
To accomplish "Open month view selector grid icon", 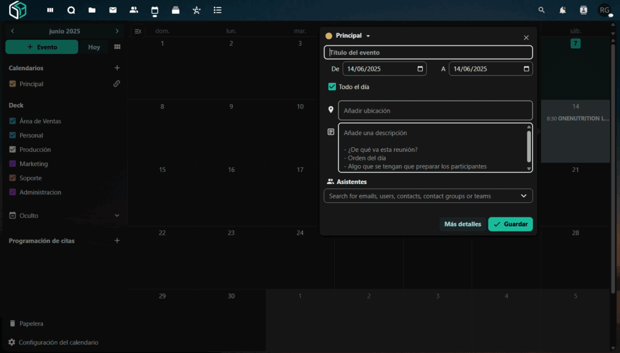I will point(117,47).
